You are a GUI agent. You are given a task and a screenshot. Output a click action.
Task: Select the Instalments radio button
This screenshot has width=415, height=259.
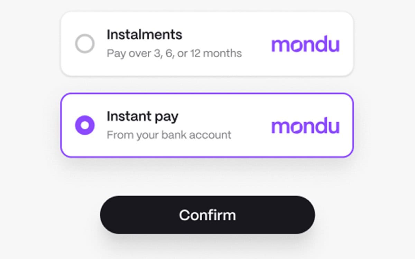point(85,44)
